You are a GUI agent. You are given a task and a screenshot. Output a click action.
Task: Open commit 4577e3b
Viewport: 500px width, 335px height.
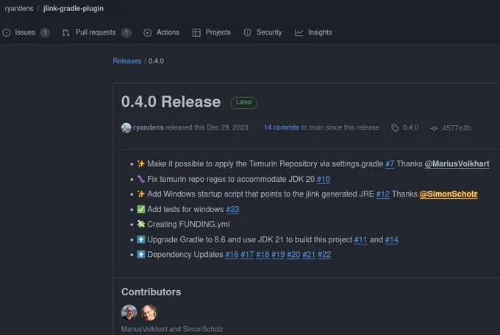coord(457,128)
